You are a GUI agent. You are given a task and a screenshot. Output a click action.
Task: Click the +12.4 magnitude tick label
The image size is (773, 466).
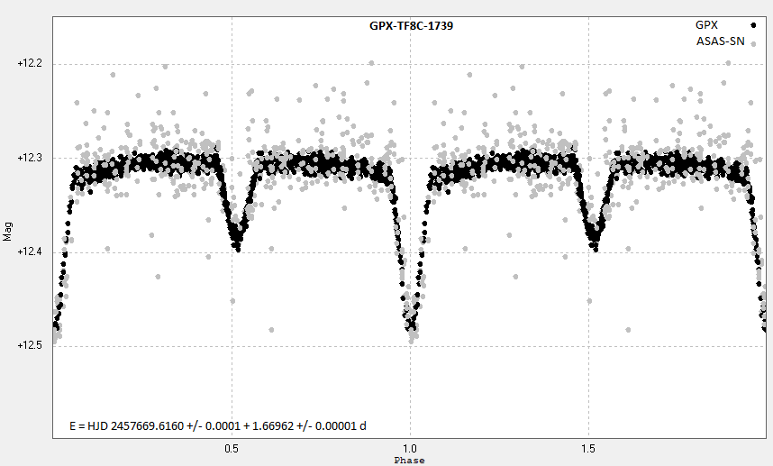[30, 252]
